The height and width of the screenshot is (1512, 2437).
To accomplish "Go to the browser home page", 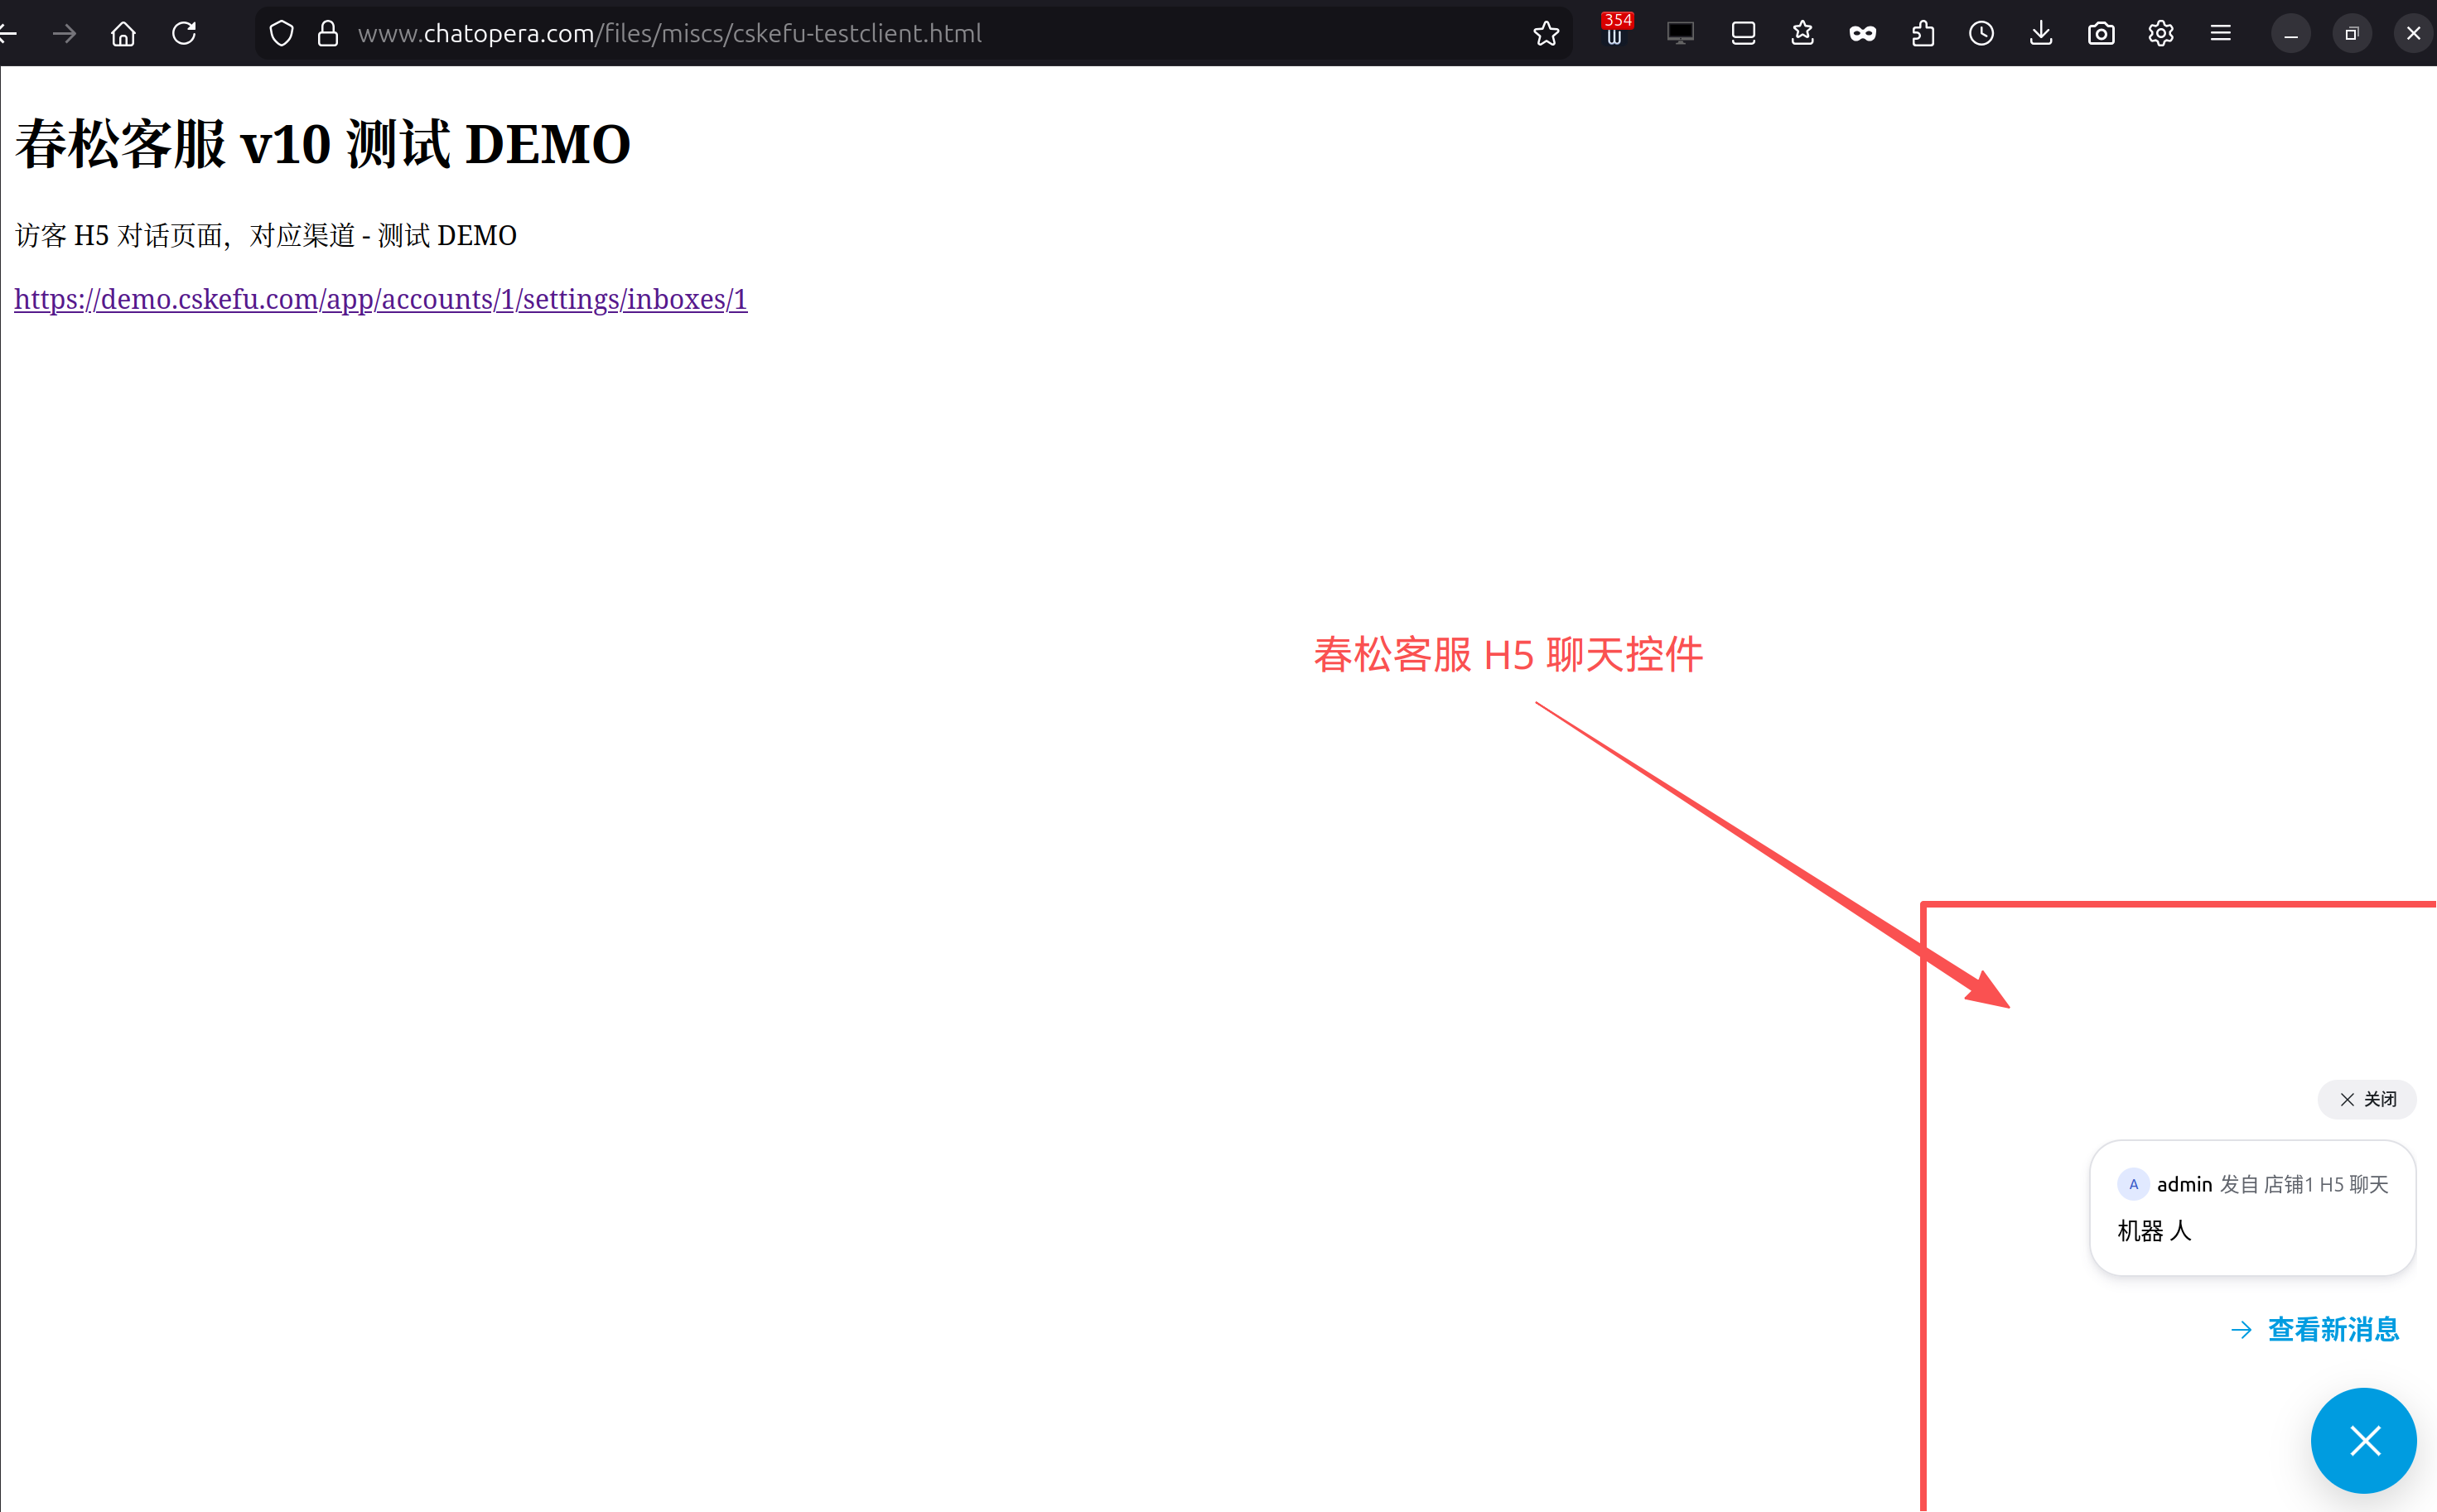I will point(123,34).
